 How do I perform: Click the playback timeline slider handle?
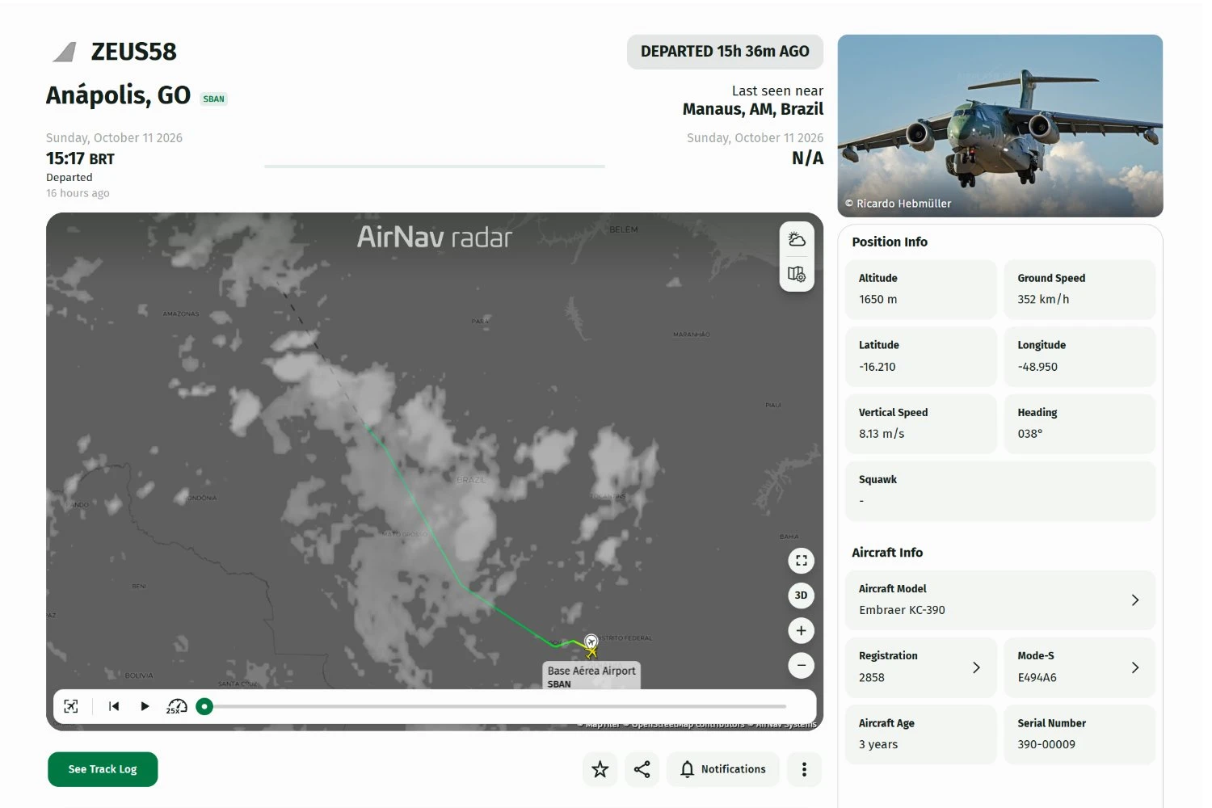pyautogui.click(x=204, y=706)
